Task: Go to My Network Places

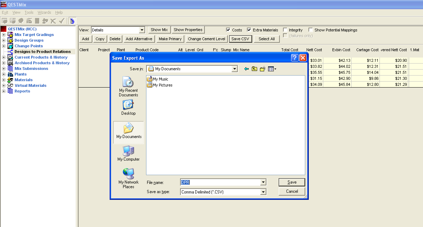Action: tap(128, 178)
